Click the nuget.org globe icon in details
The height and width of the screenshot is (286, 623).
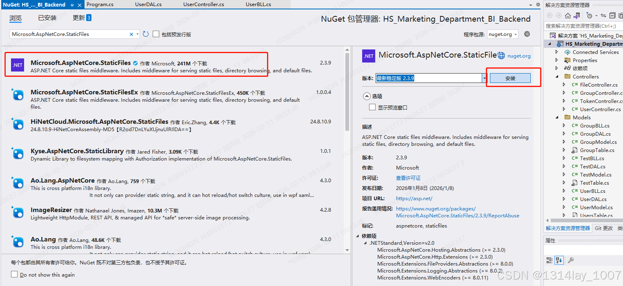click(501, 56)
